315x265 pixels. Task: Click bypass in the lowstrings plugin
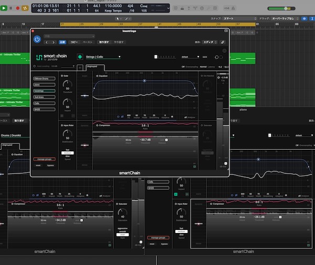[x=50, y=165]
